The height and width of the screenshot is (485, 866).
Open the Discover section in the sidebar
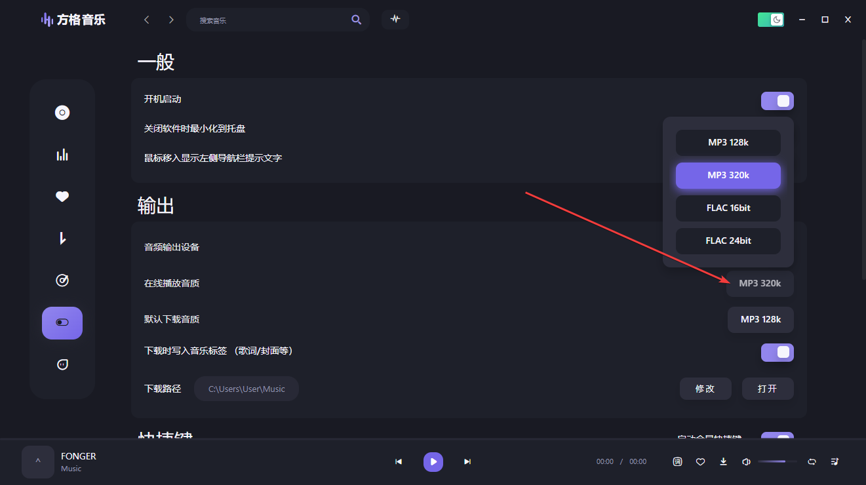(x=62, y=112)
